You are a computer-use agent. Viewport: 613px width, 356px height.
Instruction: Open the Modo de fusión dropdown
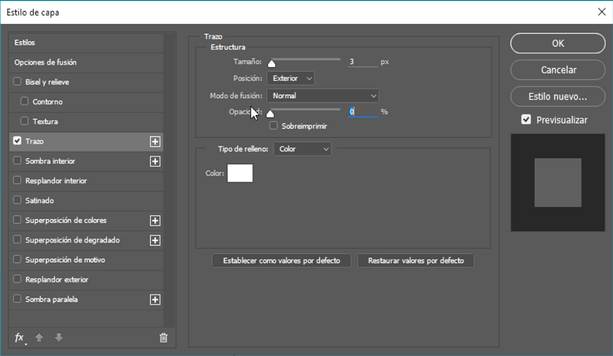[x=323, y=96]
